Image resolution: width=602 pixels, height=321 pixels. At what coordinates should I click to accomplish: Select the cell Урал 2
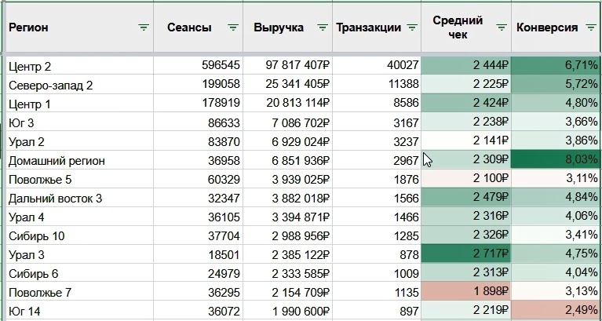79,141
